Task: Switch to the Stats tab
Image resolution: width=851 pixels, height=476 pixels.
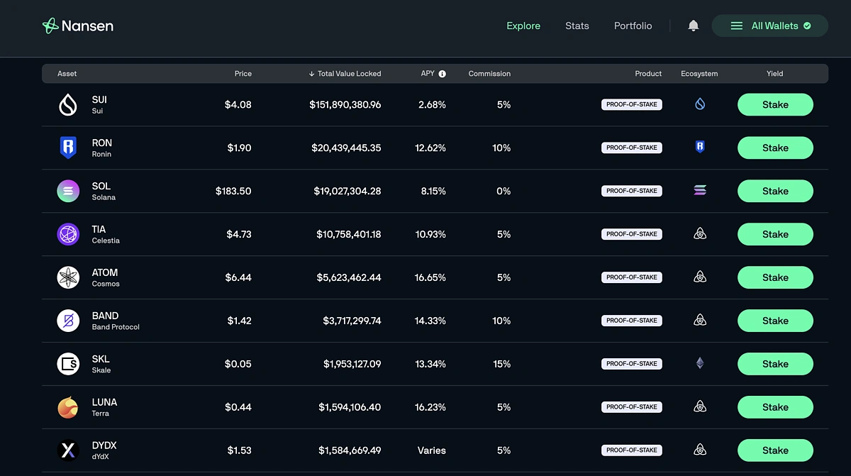Action: pyautogui.click(x=577, y=26)
